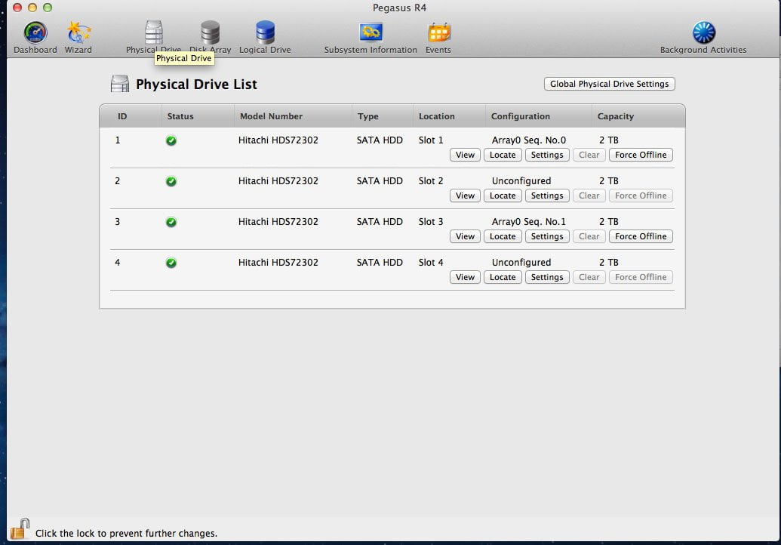Click 'Unconfigured' text in drive 4 row

pyautogui.click(x=521, y=263)
